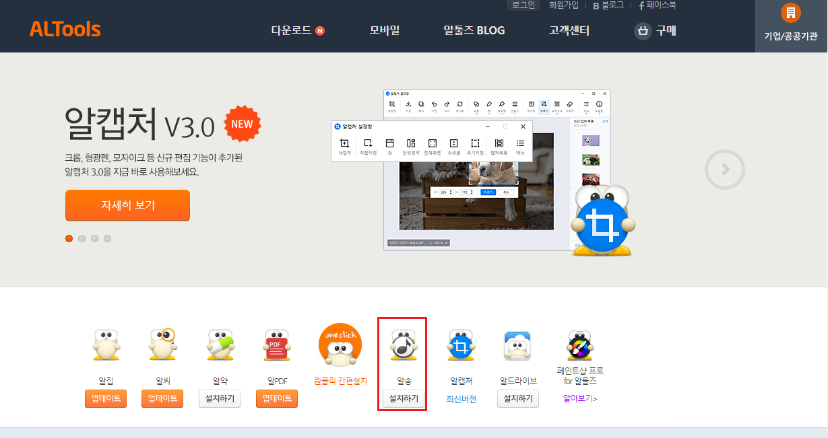The image size is (828, 438).
Task: Open the 알툴즈 BLOG menu
Action: click(x=474, y=30)
